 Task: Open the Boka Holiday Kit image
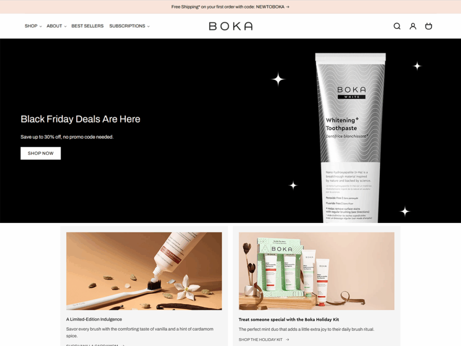(316, 271)
